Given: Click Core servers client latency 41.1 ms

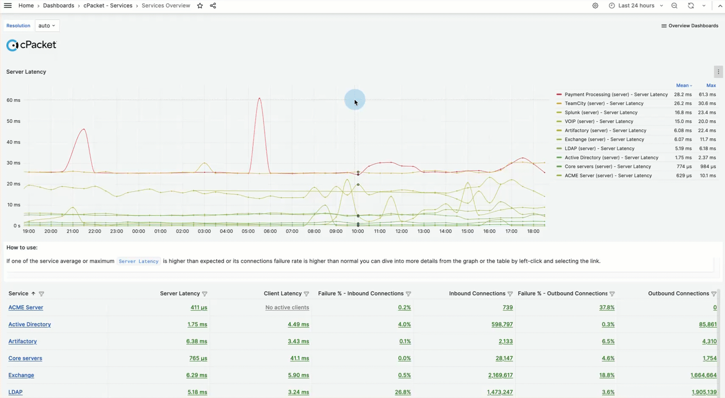Looking at the screenshot, I should click(299, 358).
